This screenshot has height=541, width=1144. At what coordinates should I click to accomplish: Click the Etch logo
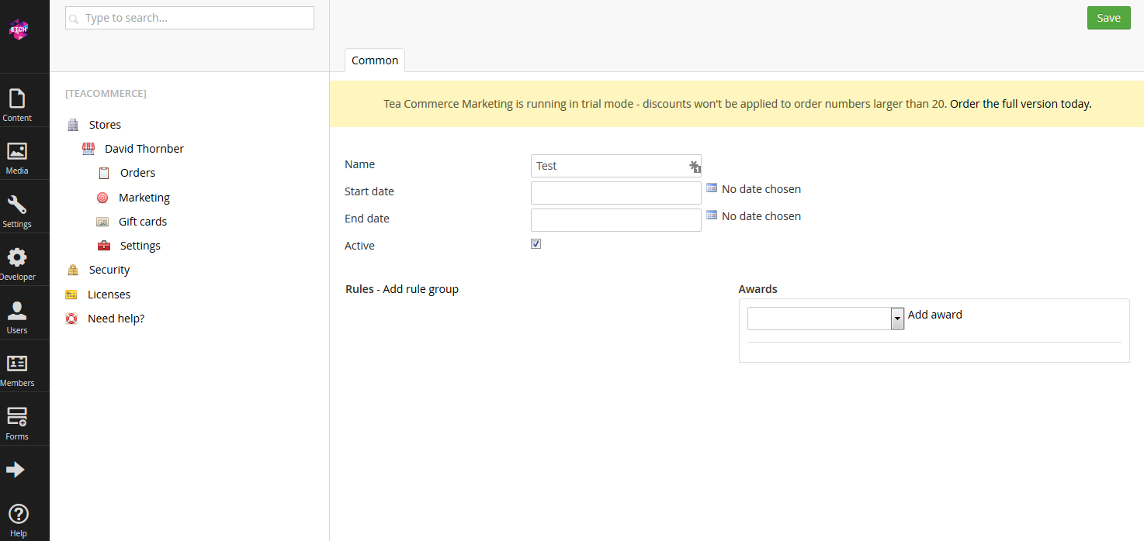point(18,29)
